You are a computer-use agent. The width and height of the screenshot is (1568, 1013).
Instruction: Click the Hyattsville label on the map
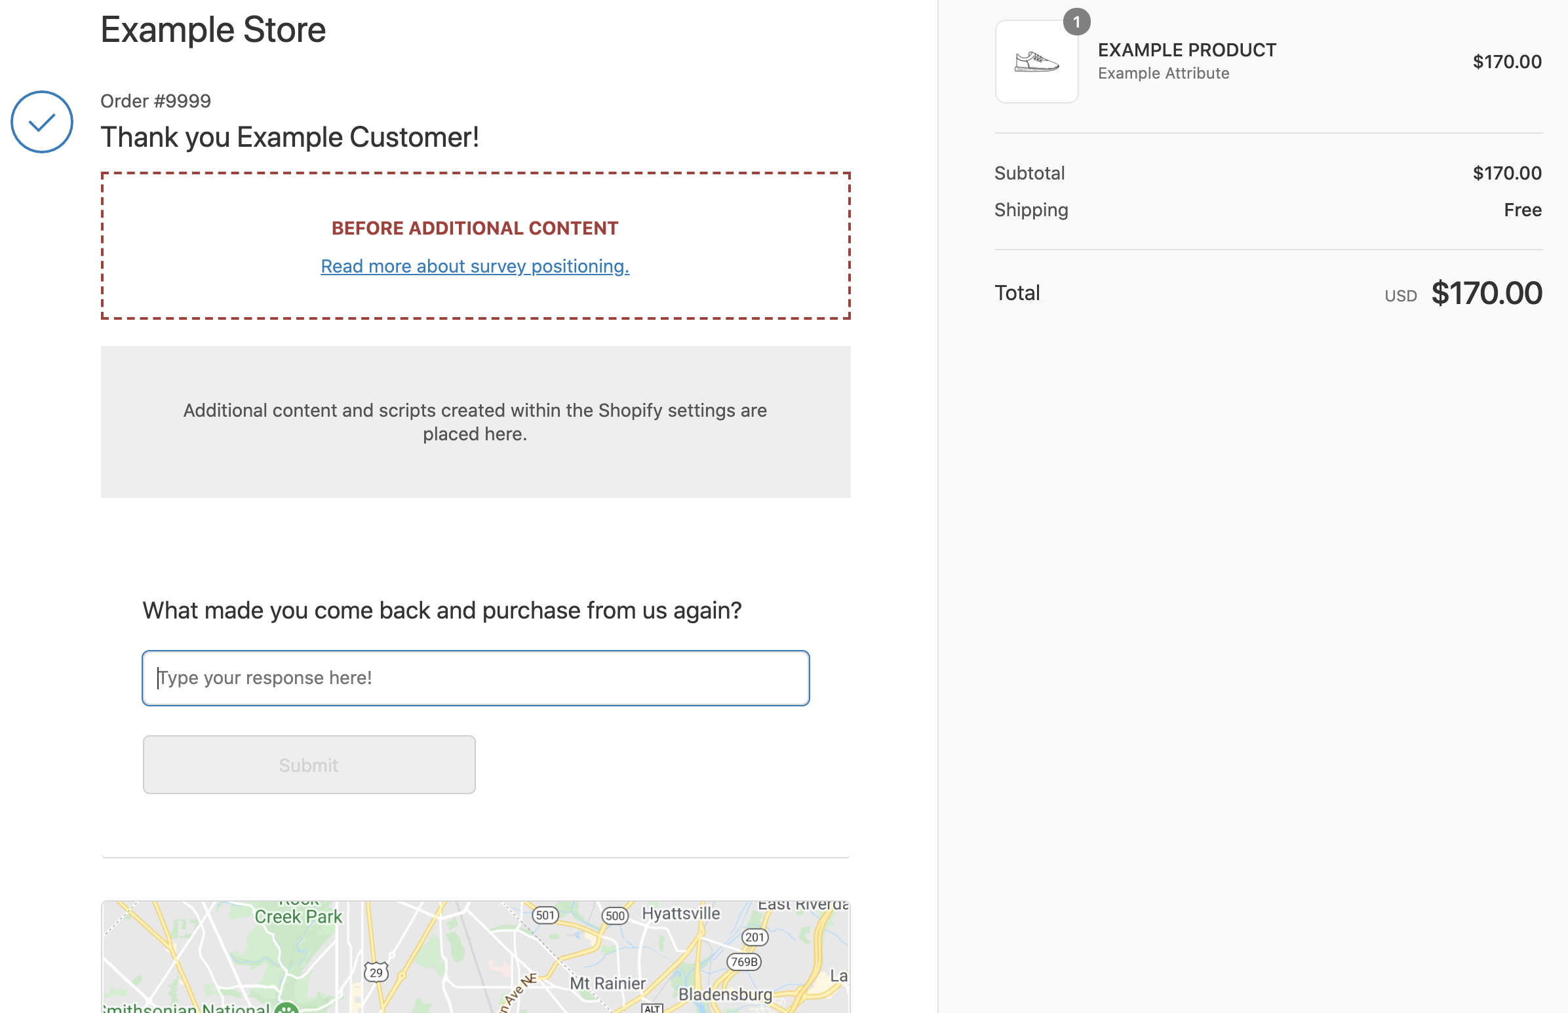click(680, 913)
